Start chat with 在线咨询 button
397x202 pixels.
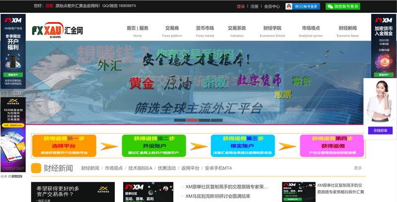pyautogui.click(x=380, y=131)
